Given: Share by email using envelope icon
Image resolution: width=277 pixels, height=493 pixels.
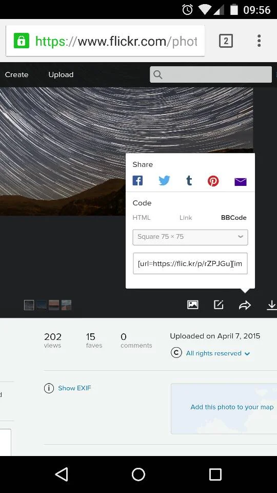Looking at the screenshot, I should pos(241,182).
